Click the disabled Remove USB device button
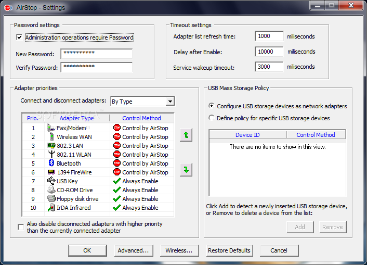Viewport: 367px width, 265px height. (x=333, y=227)
